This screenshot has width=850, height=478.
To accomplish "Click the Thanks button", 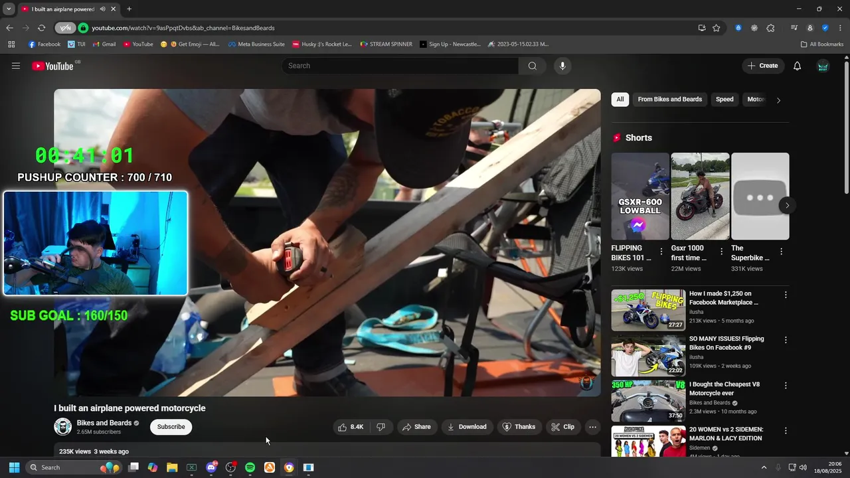I will point(519,427).
